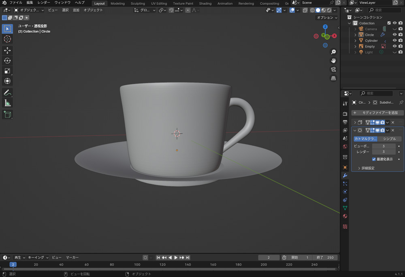
Task: Switch to orthographic/perspective view icon
Action: click(333, 78)
